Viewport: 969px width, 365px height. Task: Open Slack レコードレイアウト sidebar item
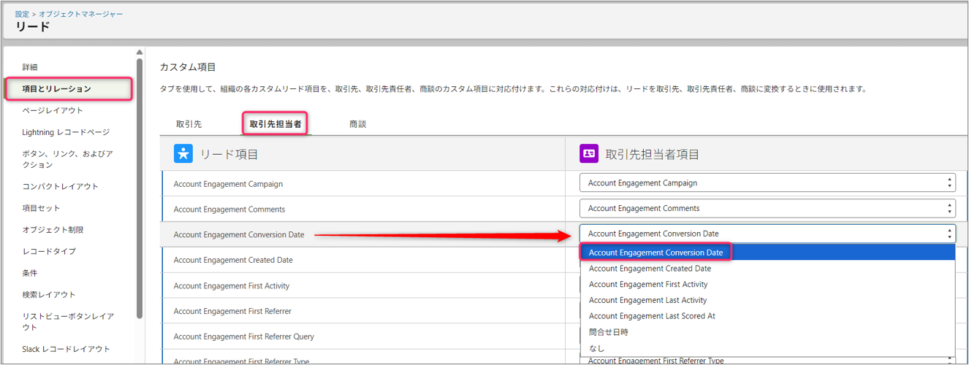[66, 349]
